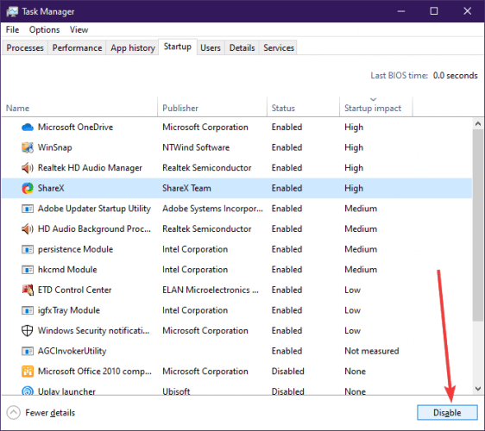Image resolution: width=485 pixels, height=431 pixels.
Task: Click the Microsoft OneDrive cloud icon
Action: tap(28, 127)
